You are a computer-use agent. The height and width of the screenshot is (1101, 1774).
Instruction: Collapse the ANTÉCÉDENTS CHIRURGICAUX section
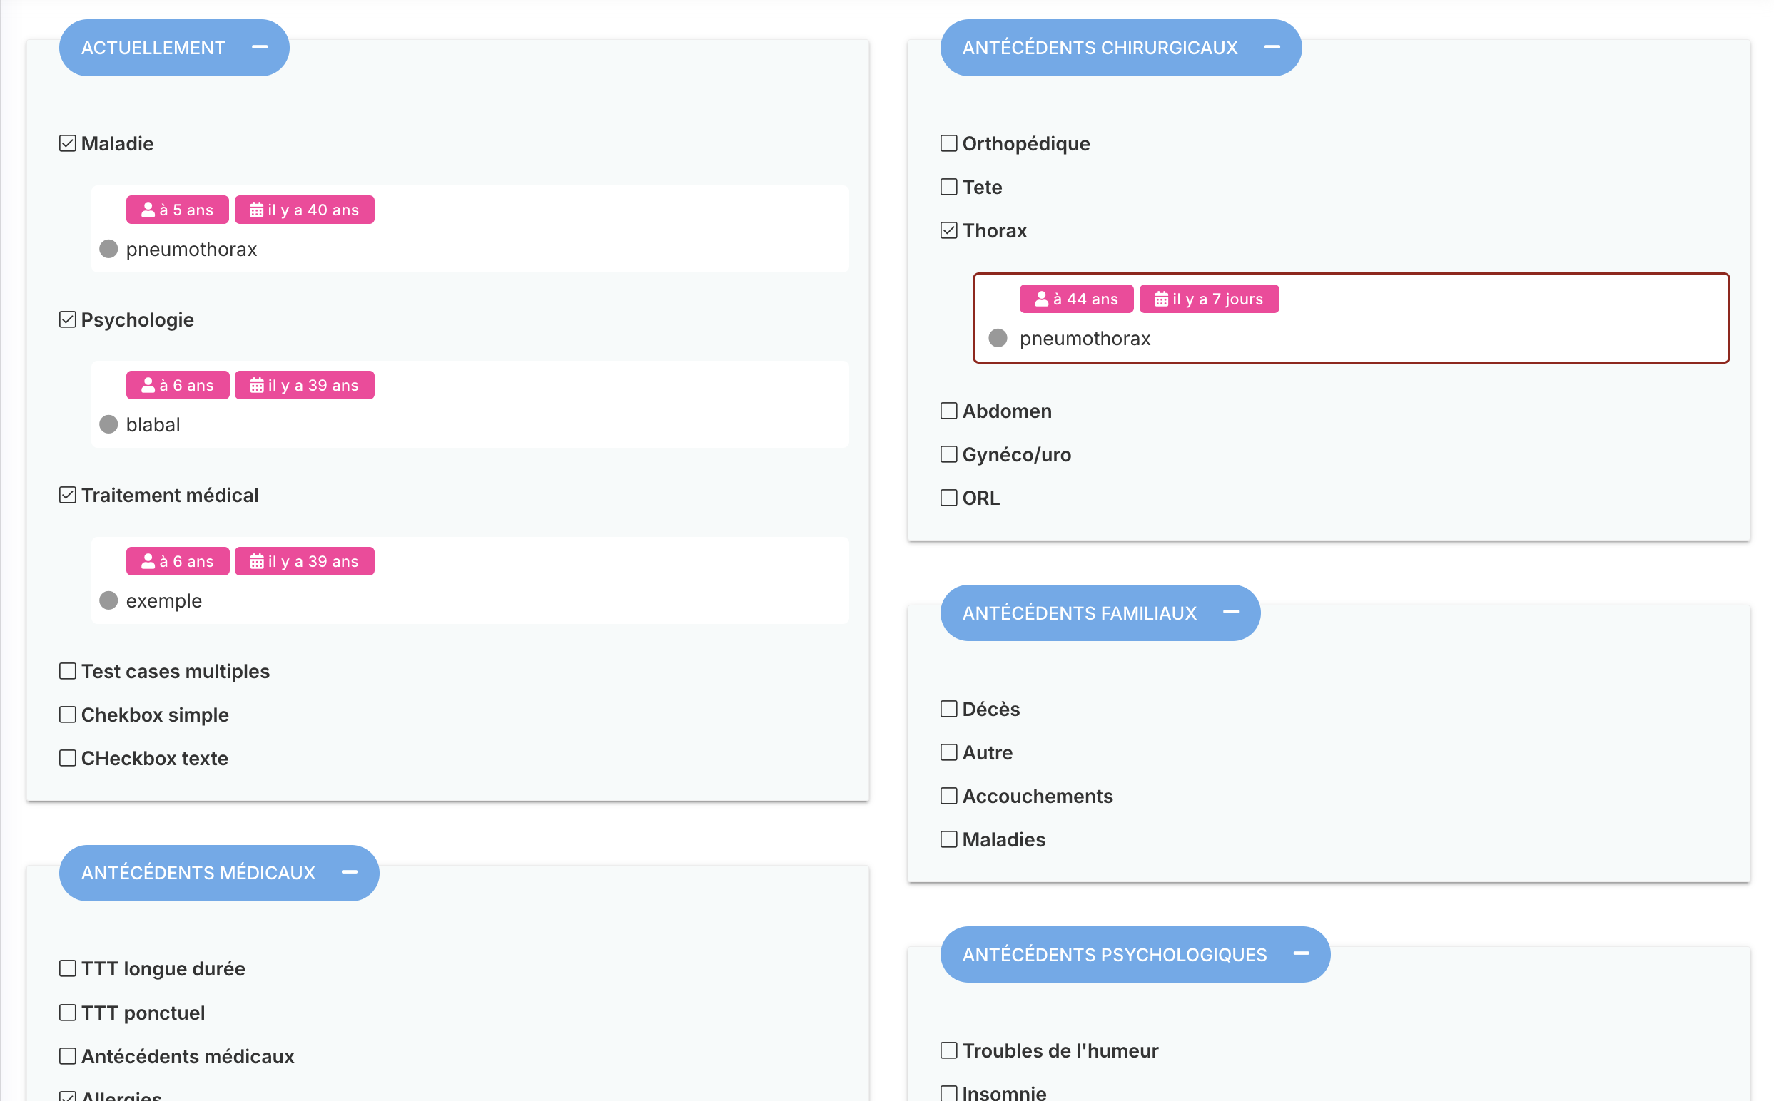[1272, 47]
